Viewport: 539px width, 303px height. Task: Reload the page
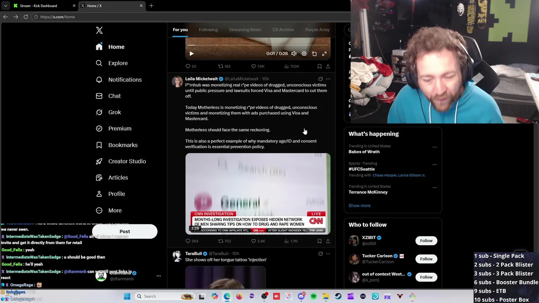click(26, 17)
